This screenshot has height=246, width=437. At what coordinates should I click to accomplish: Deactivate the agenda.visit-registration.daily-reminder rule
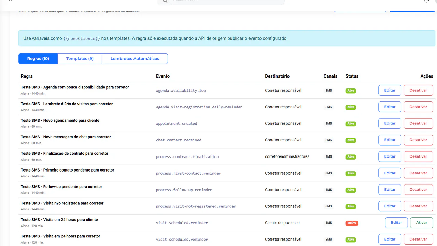coord(418,107)
